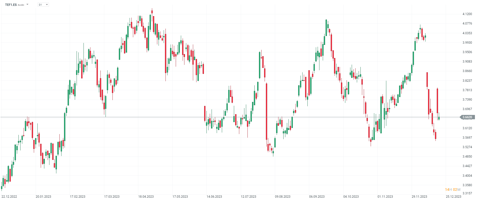Click the 14.06.2023 date on time axis

214,197
